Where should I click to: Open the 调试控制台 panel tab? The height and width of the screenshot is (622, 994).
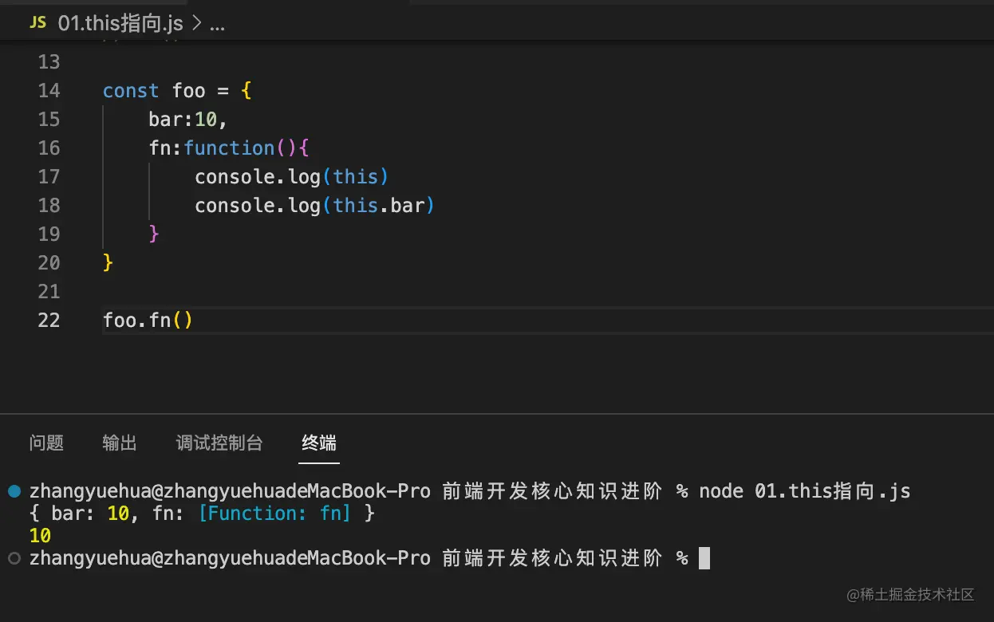pos(219,443)
